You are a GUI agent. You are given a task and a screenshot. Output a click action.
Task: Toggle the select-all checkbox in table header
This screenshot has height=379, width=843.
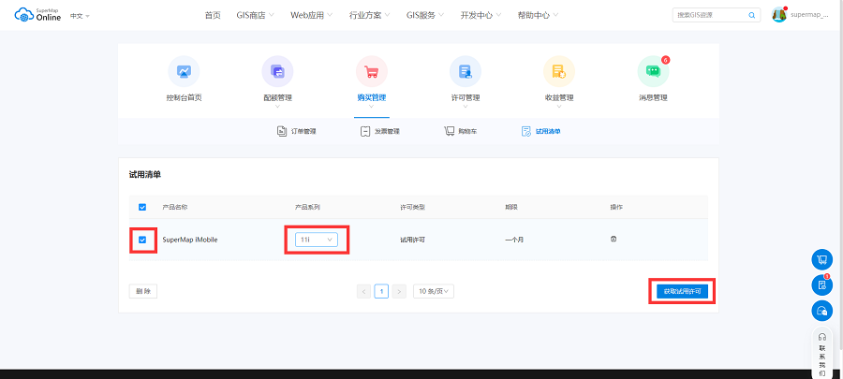[x=142, y=207]
